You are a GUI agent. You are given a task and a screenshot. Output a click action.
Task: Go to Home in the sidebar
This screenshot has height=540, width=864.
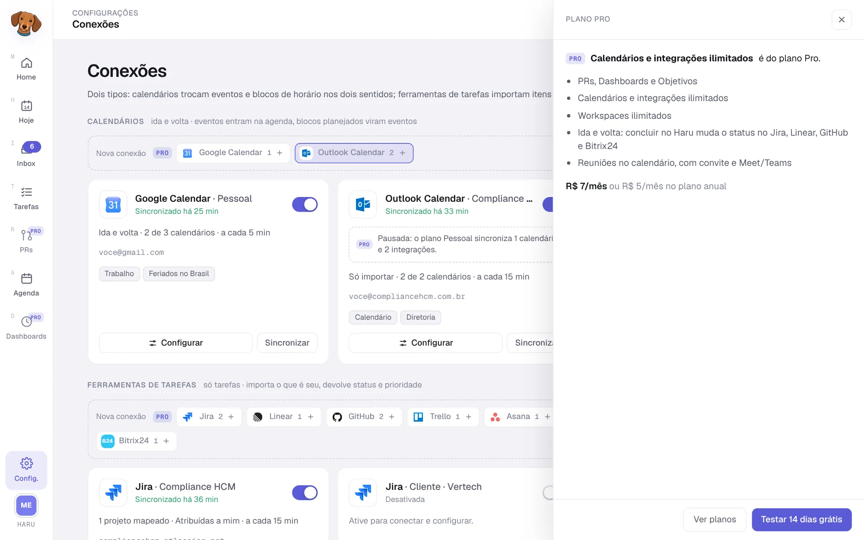click(x=26, y=69)
